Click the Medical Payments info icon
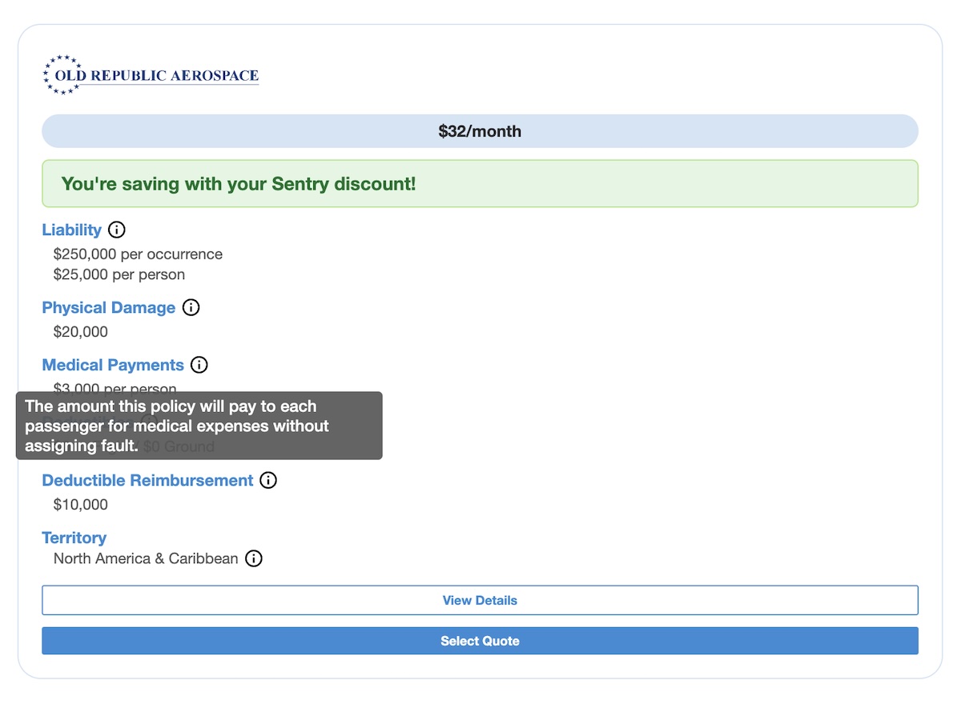This screenshot has height=704, width=961. click(199, 366)
